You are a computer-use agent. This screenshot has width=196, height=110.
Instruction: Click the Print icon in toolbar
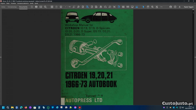point(36,7)
